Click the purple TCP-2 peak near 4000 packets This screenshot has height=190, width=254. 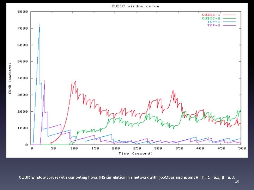click(44, 81)
